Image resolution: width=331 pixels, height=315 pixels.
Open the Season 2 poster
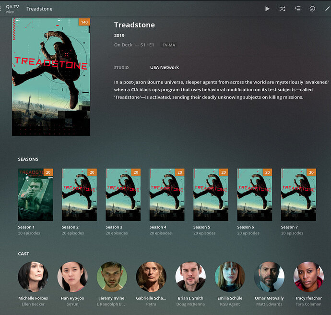[x=79, y=194]
